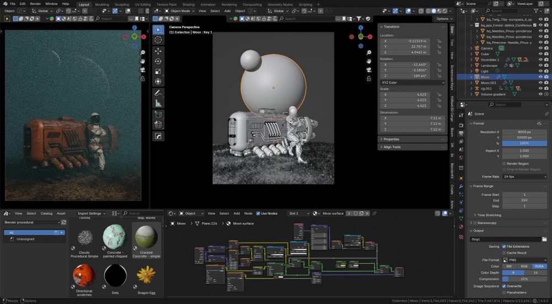Expand the Hoverbike 1 tree item

coord(471,60)
